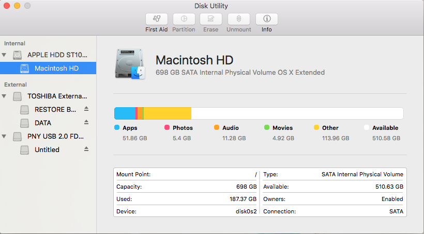Screen dimensions: 424x234
Task: Click the Macintosh HD volume title
Action: tap(194, 59)
